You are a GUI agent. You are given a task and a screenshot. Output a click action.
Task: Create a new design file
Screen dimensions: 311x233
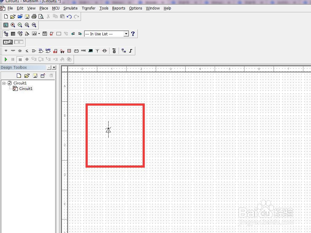pos(6,17)
